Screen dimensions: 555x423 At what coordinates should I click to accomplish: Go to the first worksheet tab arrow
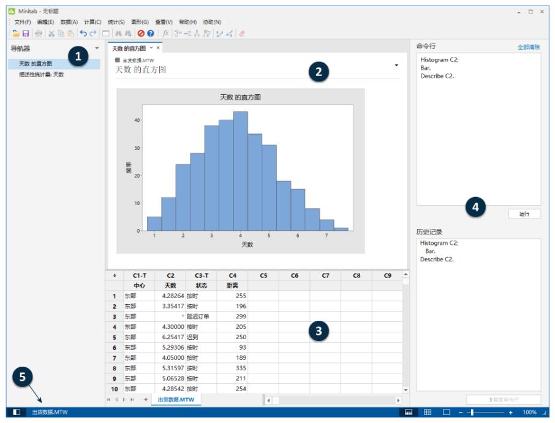[108, 400]
